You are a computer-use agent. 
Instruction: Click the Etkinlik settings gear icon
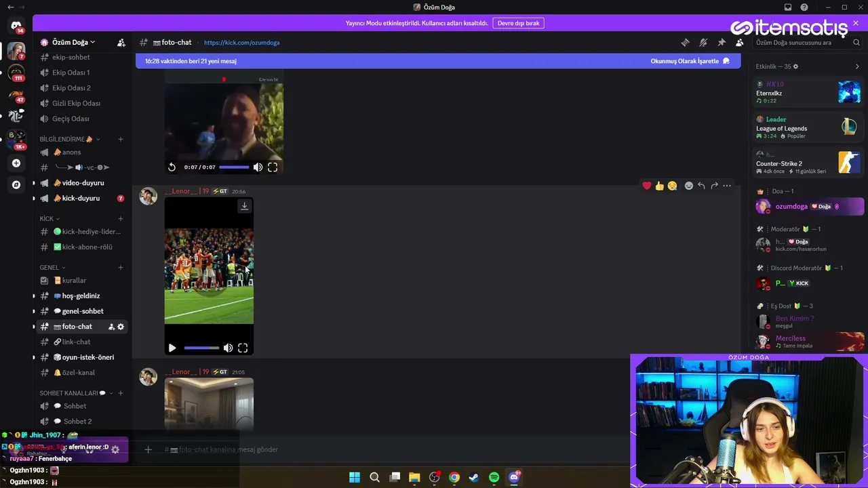tap(795, 66)
